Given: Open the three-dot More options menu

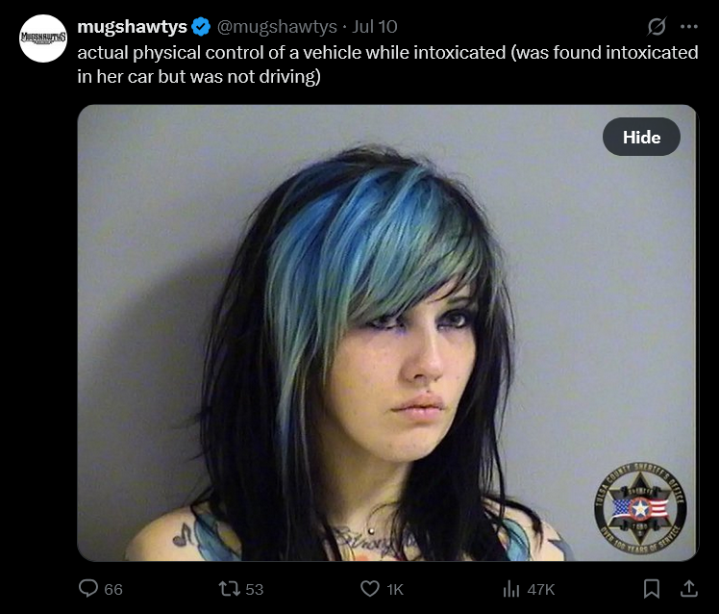Looking at the screenshot, I should click(x=689, y=27).
